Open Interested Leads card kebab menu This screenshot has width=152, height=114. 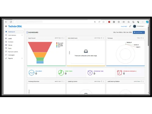[103, 38]
